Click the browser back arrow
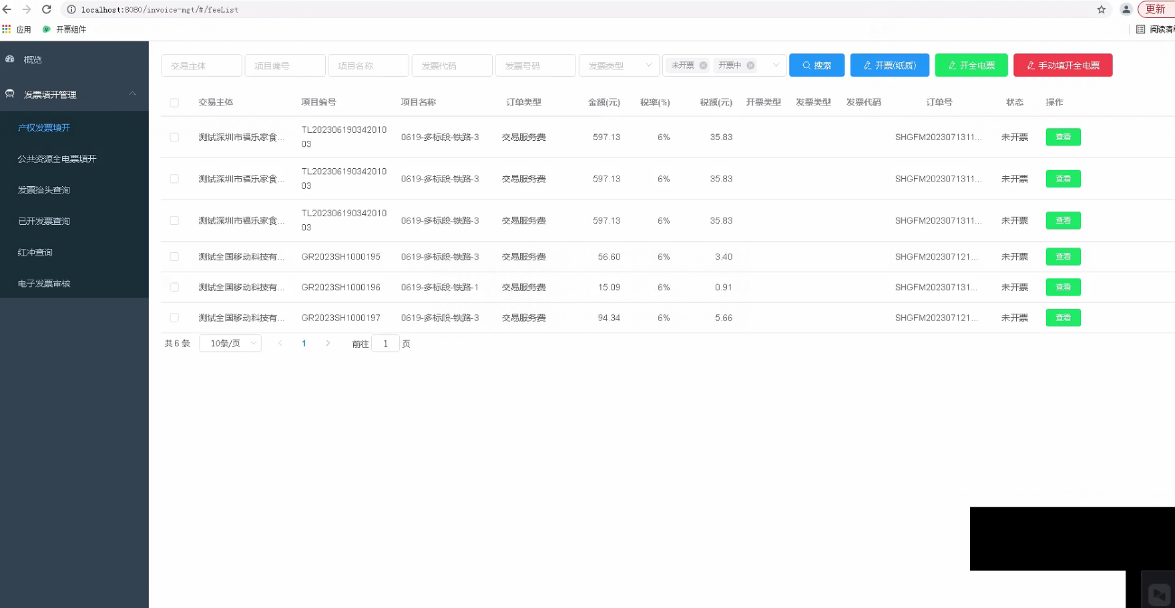This screenshot has height=608, width=1175. click(x=7, y=9)
